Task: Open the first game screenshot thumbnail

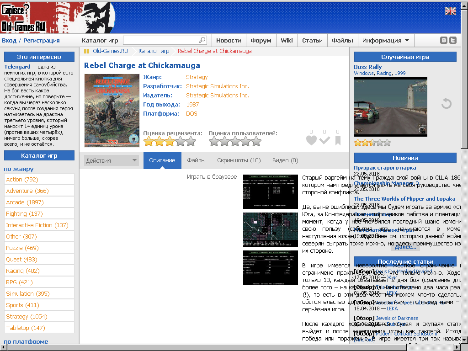Action: (271, 191)
